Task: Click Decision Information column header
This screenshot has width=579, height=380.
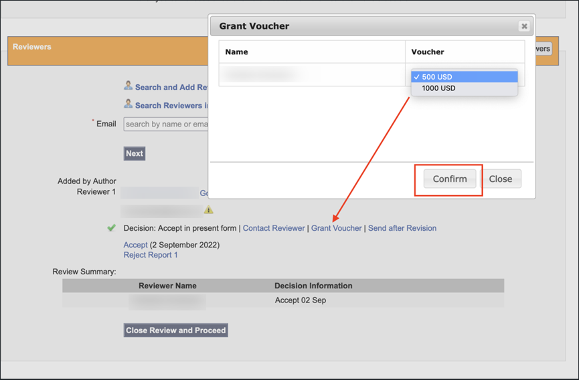Action: pos(313,286)
